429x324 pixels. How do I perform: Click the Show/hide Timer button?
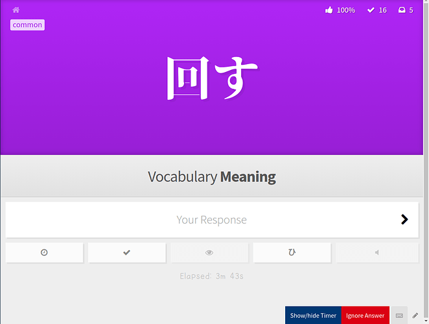point(313,315)
